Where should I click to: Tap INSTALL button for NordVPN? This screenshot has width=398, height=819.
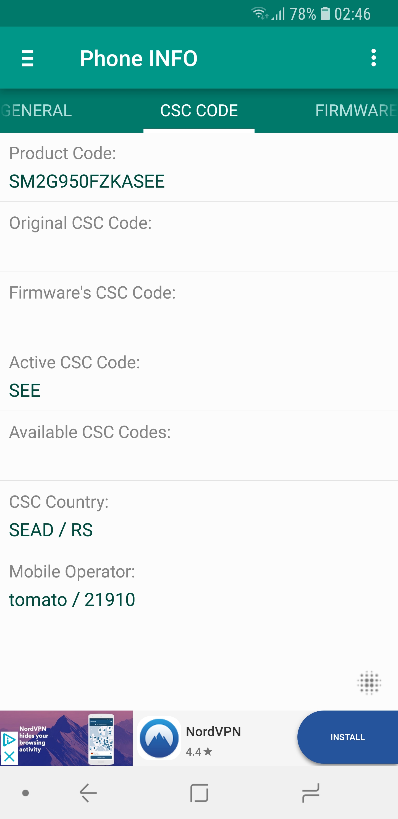click(x=347, y=737)
